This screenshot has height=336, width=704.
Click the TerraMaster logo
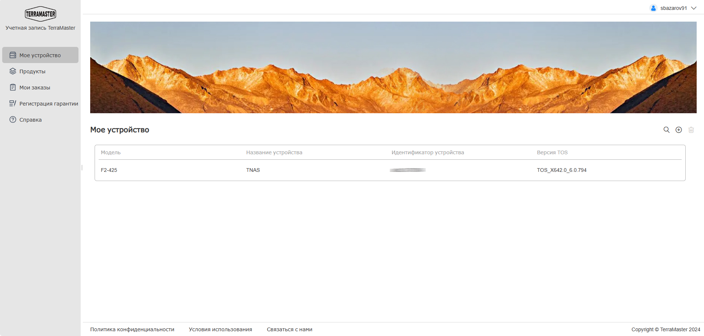click(x=40, y=14)
